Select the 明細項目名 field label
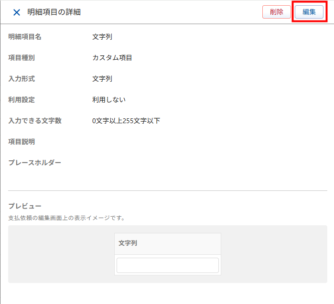The width and height of the screenshot is (334, 304). 25,37
